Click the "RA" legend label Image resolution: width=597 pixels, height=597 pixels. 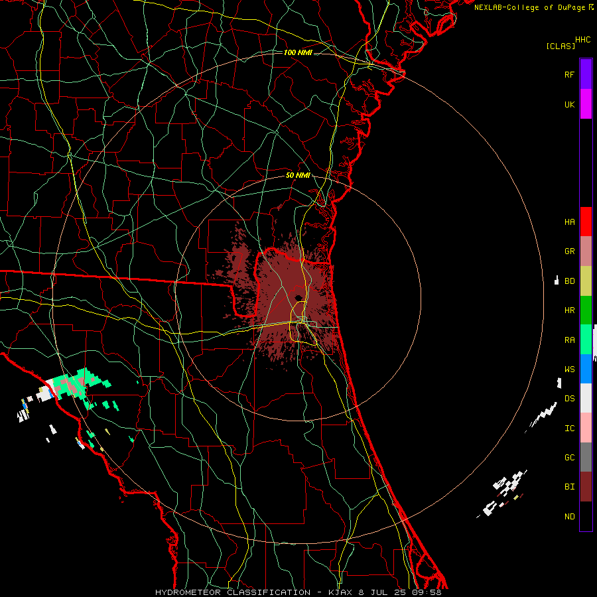click(570, 340)
